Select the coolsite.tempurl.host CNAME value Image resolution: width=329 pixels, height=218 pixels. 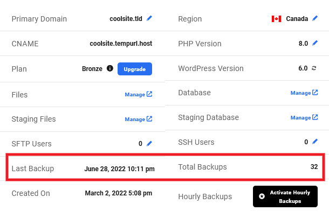pos(121,44)
